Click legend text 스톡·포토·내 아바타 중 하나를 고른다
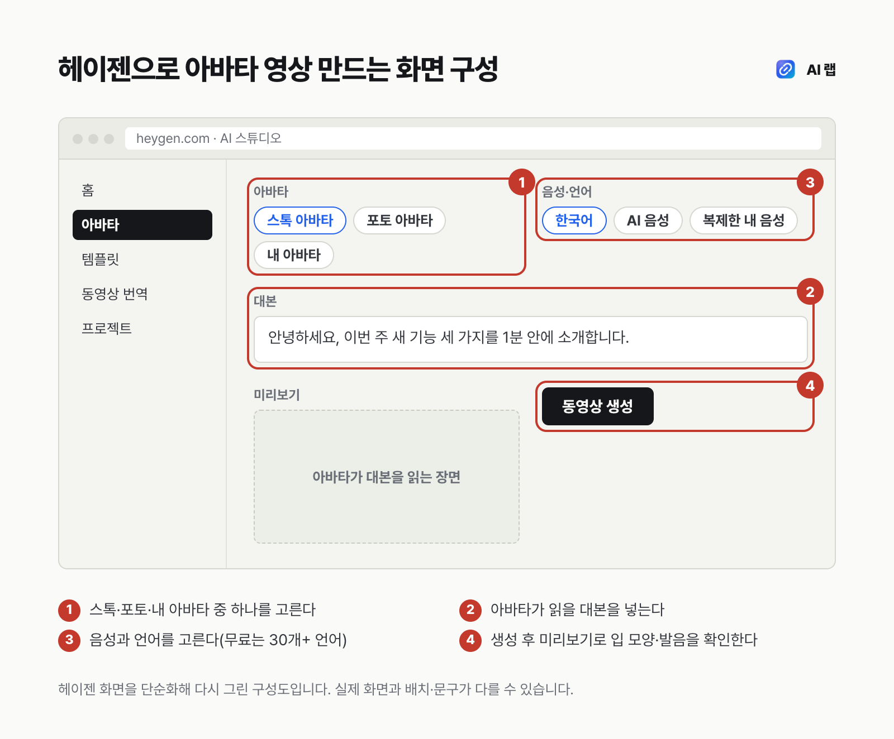The width and height of the screenshot is (894, 739). (203, 610)
